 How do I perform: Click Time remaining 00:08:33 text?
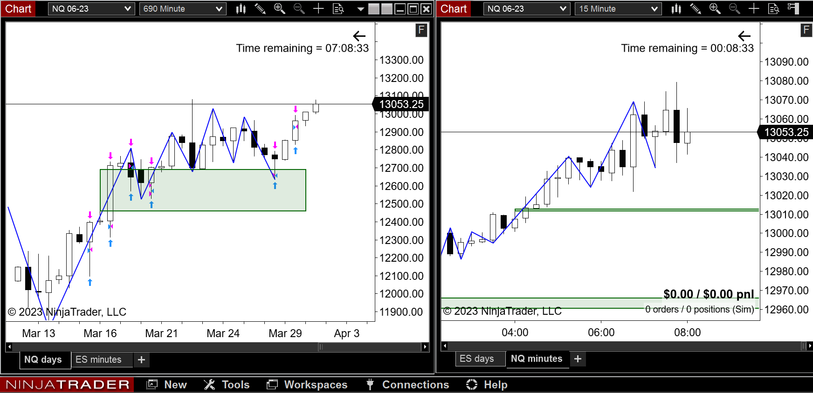coord(687,48)
